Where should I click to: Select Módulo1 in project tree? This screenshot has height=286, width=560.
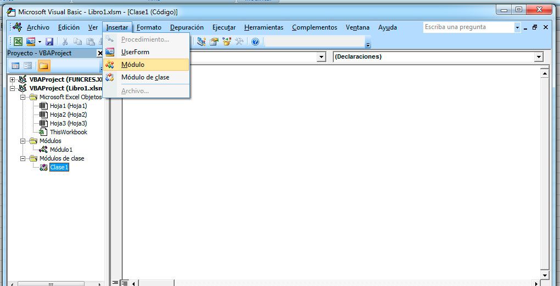(x=61, y=150)
